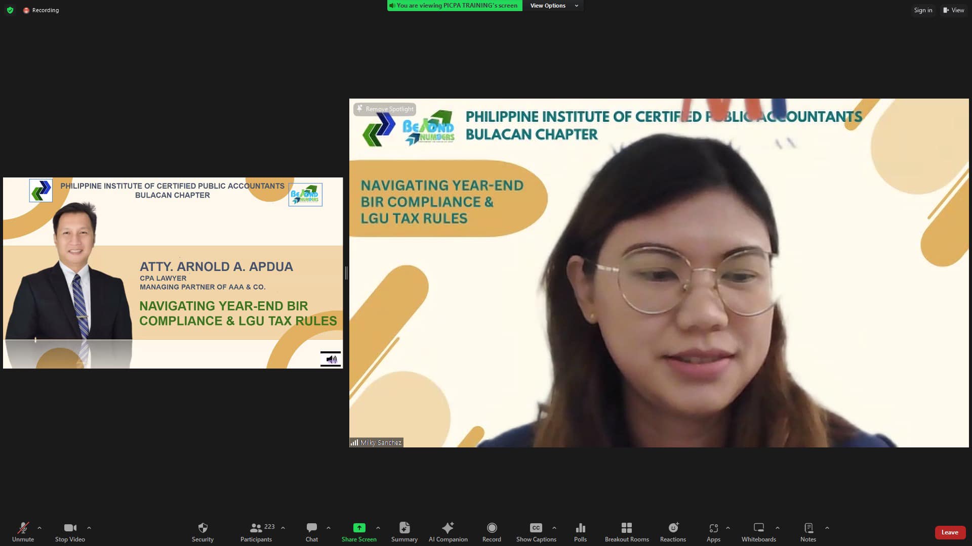Click the Milky Sanchez name label
972x546 pixels.
(x=377, y=442)
